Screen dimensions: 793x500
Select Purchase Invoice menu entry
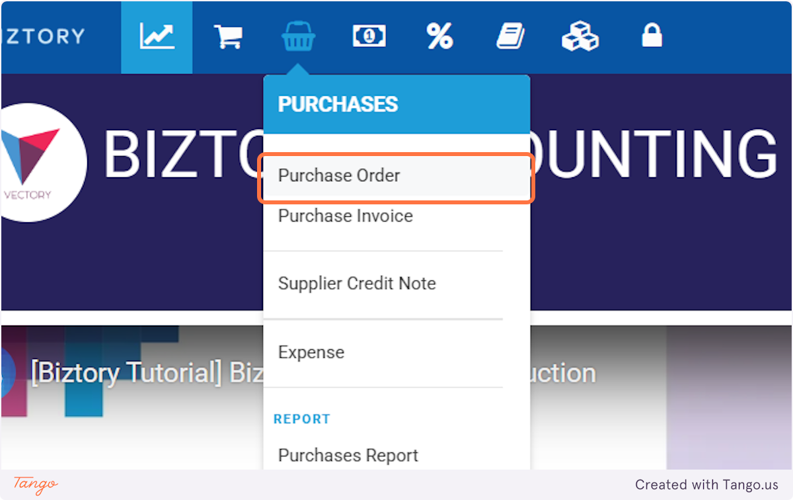click(345, 216)
